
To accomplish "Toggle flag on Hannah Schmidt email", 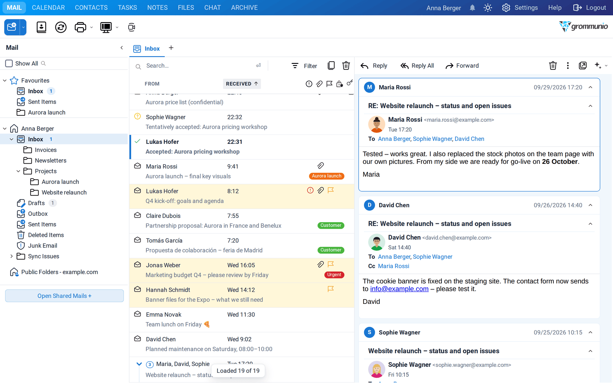I will 331,289.
